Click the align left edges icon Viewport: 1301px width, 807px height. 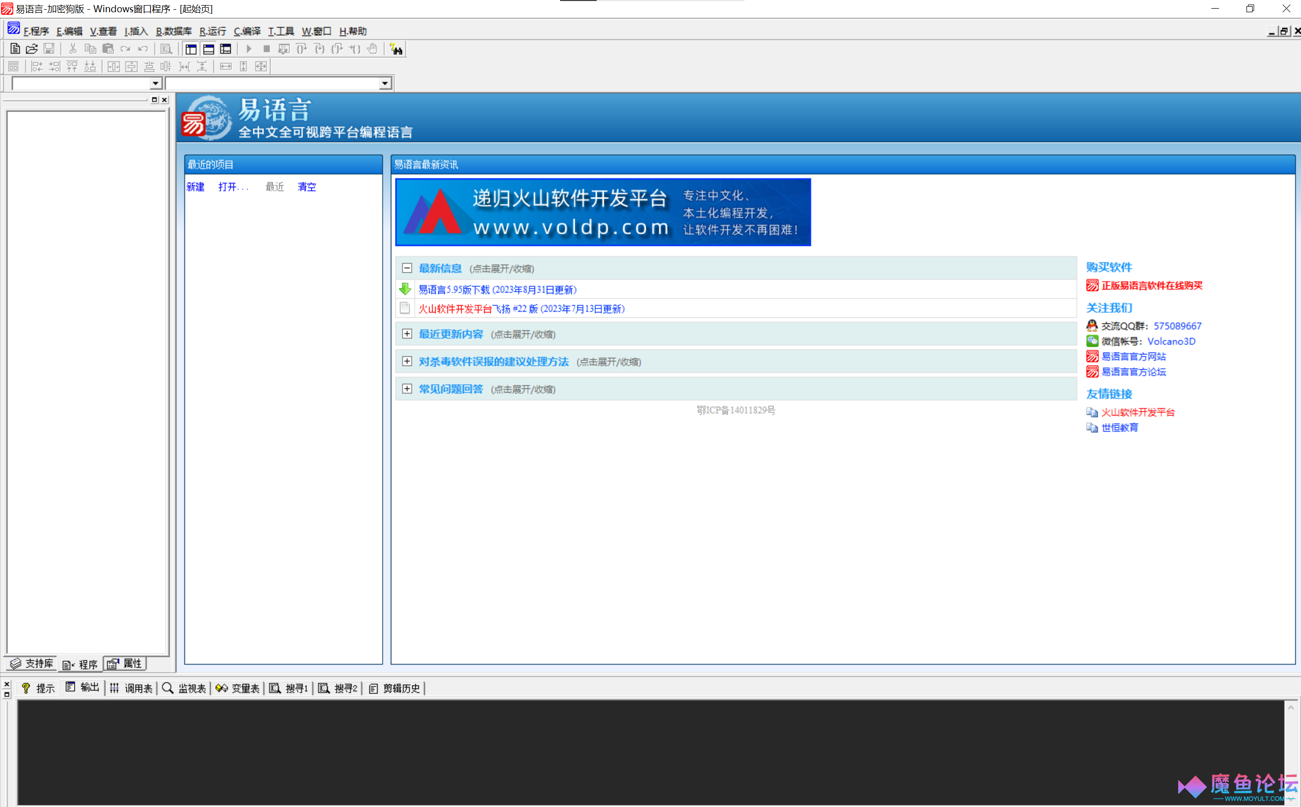[x=37, y=66]
